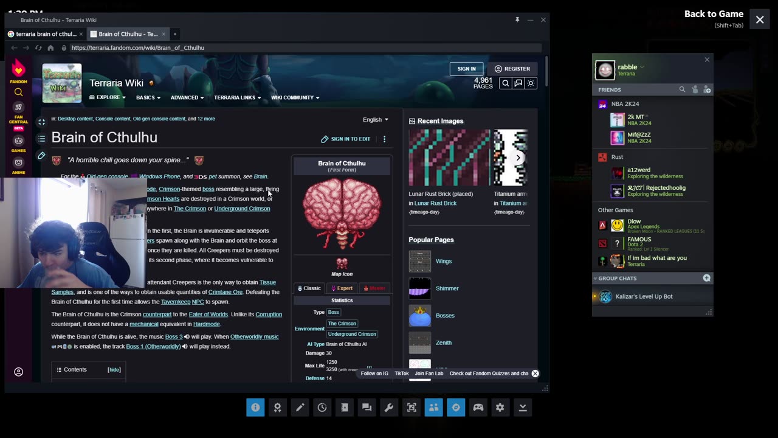Click rabble's profile avatar
This screenshot has width=778, height=438.
(605, 70)
